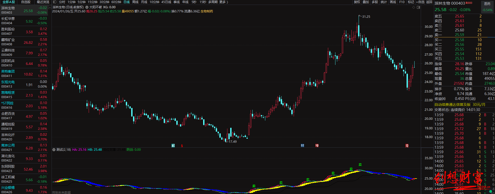Select the 月线 period

144,2
